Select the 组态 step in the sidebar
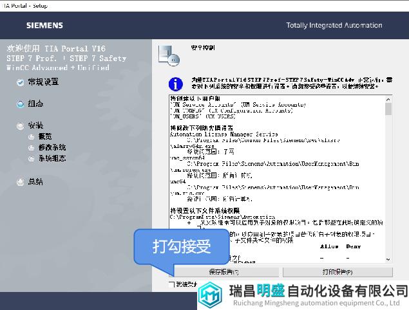The height and width of the screenshot is (310, 409). coord(35,104)
